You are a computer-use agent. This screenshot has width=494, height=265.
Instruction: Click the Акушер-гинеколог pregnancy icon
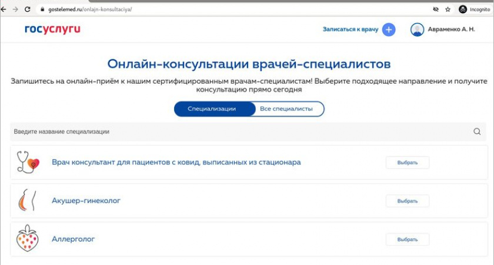coord(27,201)
